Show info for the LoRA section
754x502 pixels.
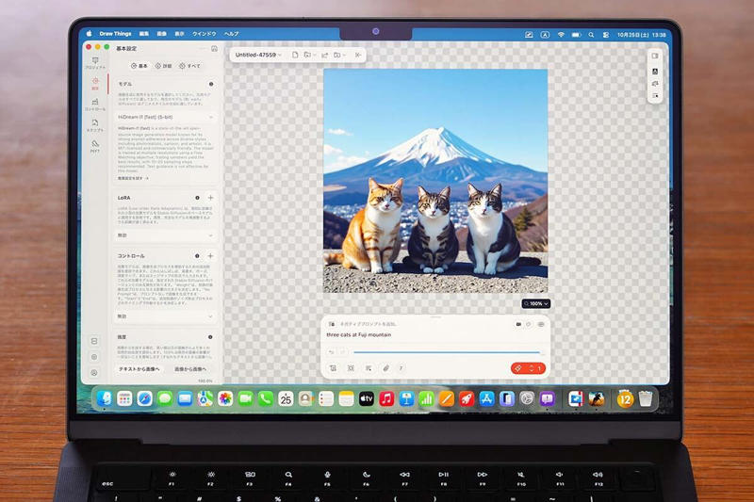197,198
